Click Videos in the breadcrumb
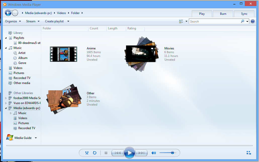Viewport: 259px width, 162px height. point(61,13)
